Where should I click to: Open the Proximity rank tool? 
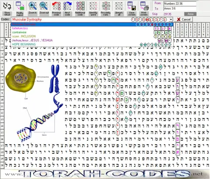(105, 8)
